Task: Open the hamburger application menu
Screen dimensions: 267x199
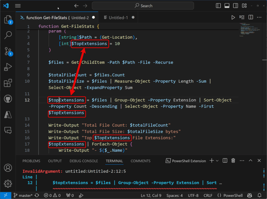Action: (x=18, y=6)
